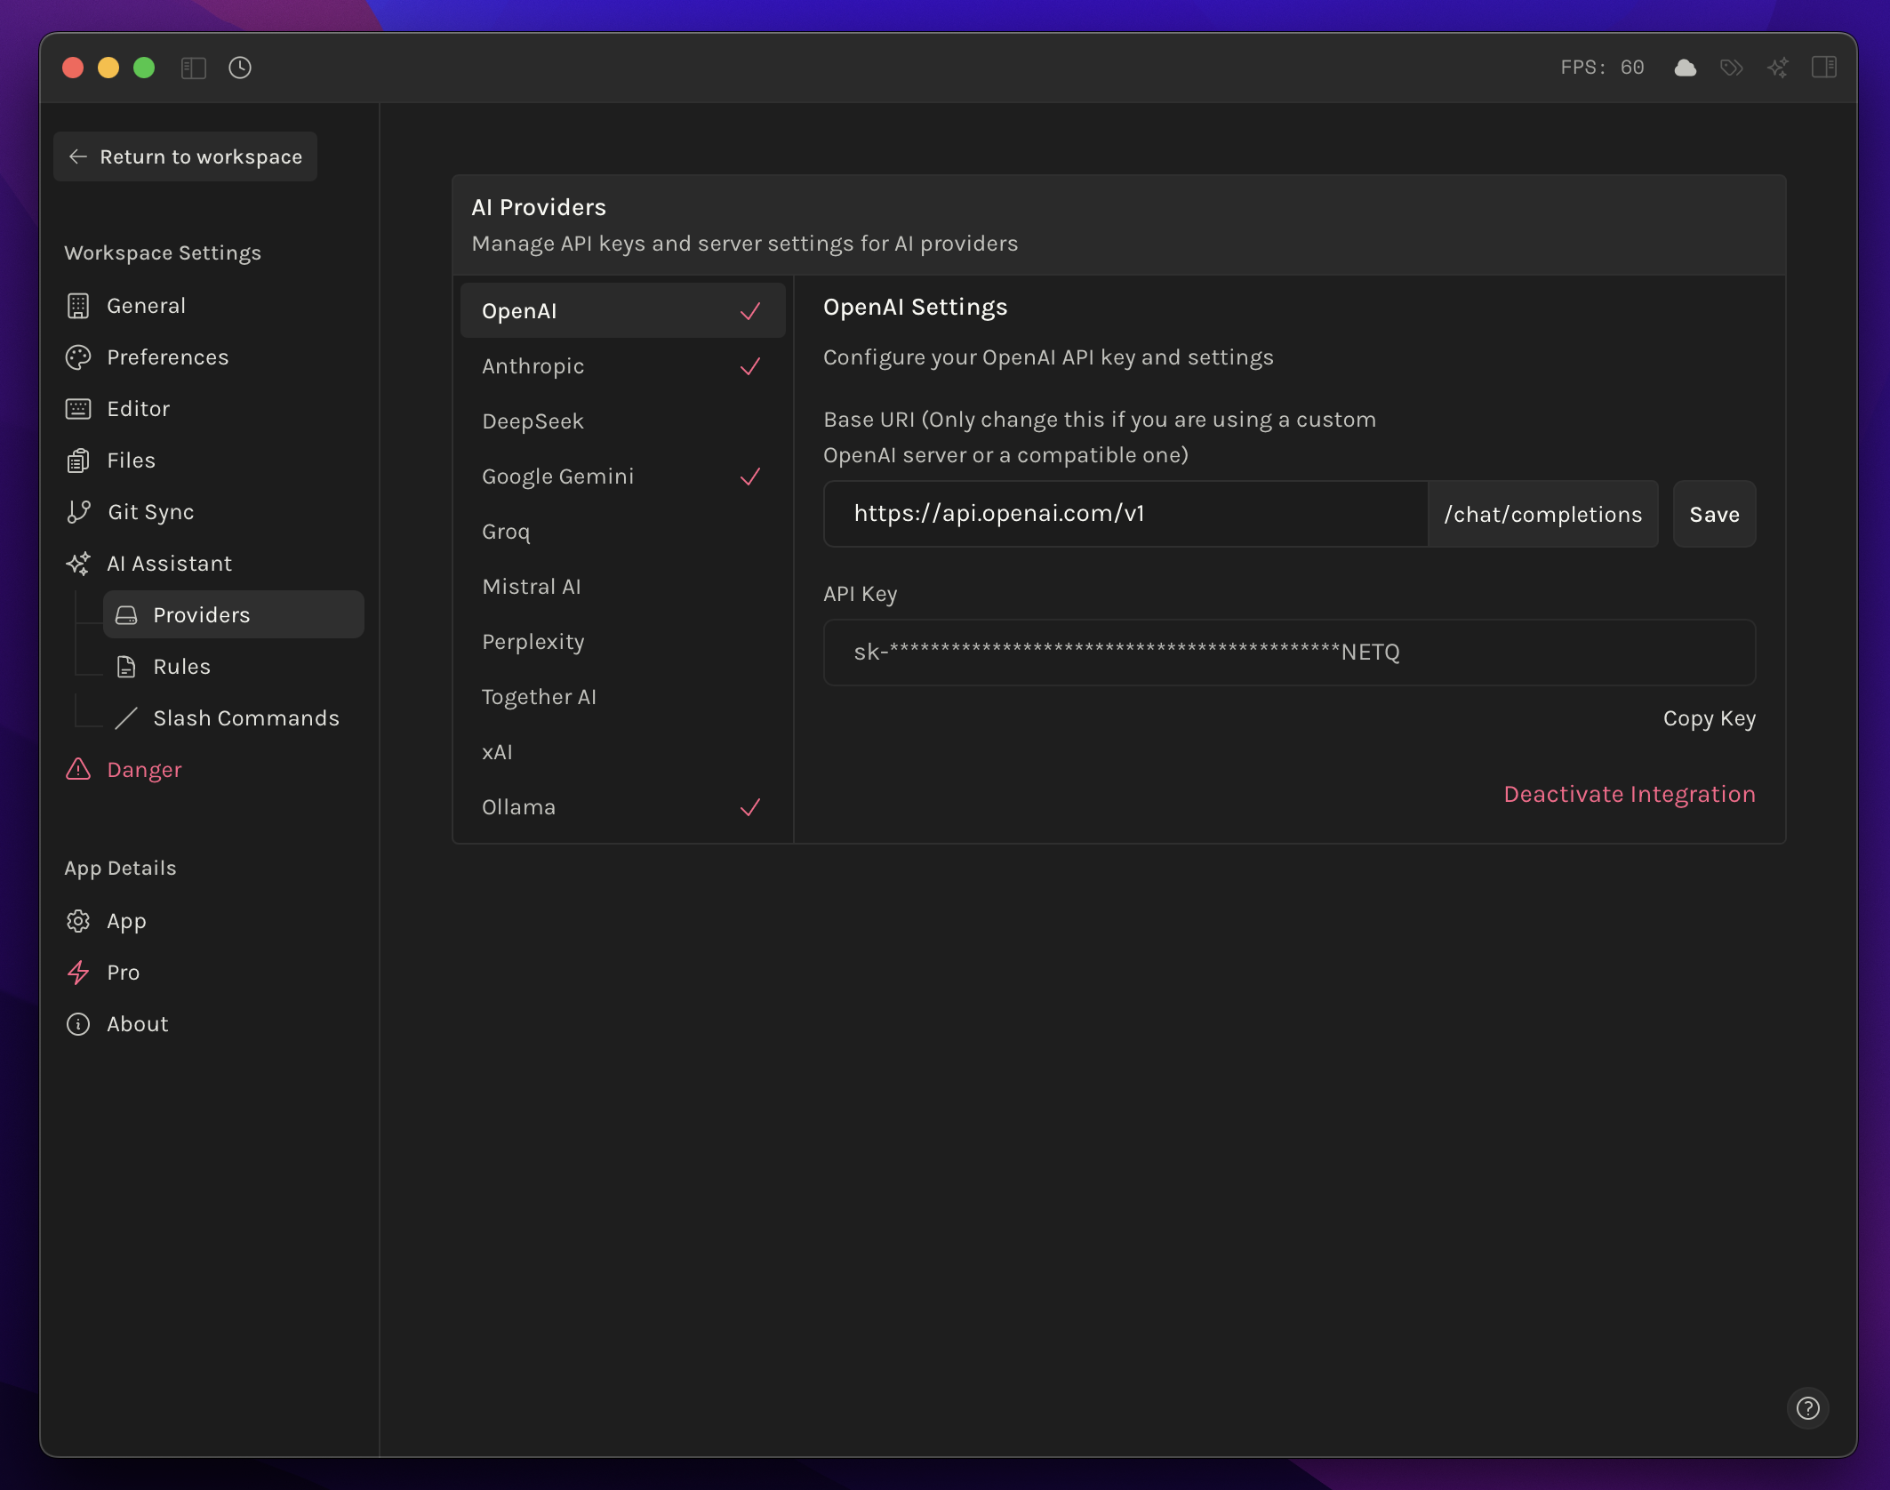
Task: Save the Base URI
Action: [x=1714, y=514]
